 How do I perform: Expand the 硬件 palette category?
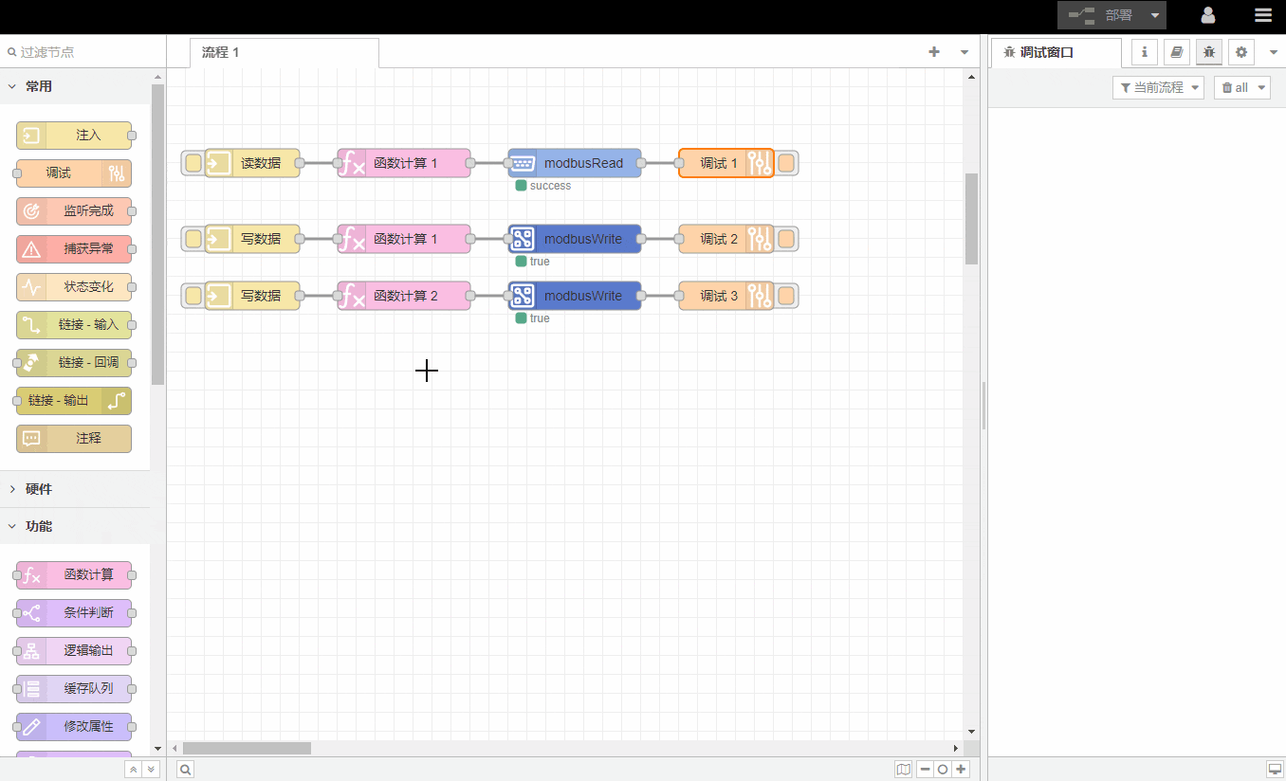pos(39,489)
